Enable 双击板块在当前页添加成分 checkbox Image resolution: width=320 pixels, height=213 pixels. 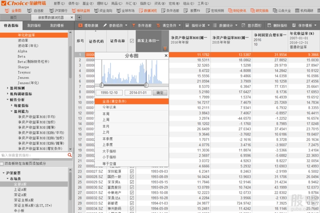2,163
